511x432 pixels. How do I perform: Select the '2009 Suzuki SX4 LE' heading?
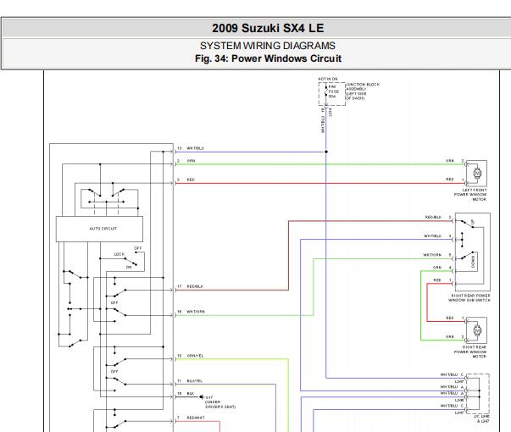click(x=268, y=28)
